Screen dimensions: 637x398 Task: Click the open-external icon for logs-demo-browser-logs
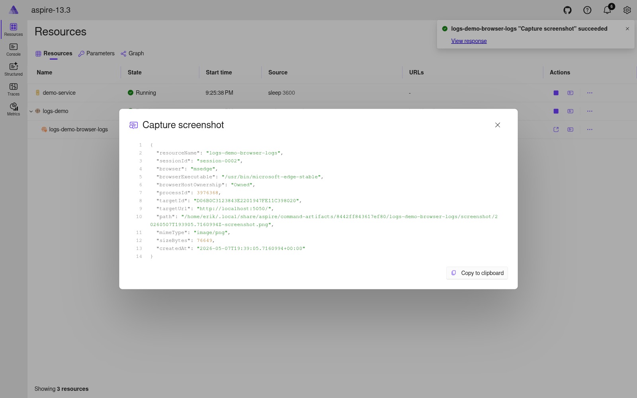(x=556, y=129)
